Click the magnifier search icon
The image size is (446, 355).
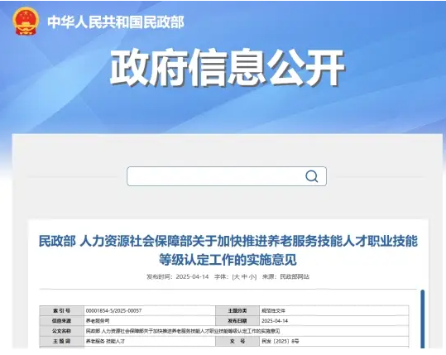click(x=312, y=176)
